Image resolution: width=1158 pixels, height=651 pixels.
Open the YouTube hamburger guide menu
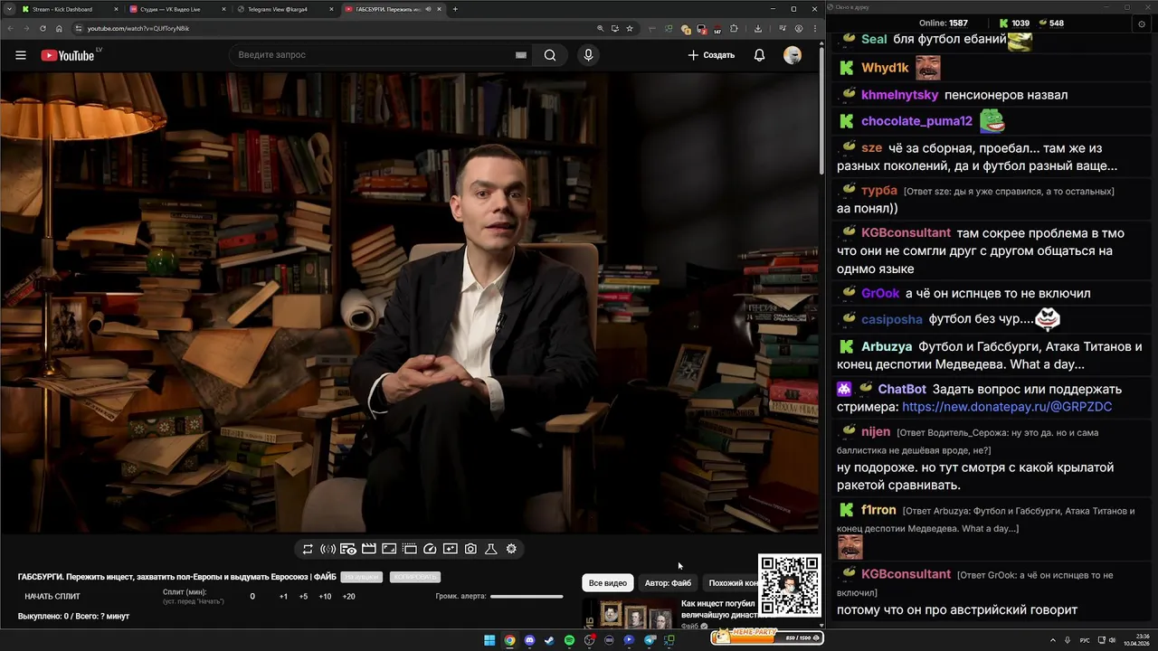tap(20, 55)
